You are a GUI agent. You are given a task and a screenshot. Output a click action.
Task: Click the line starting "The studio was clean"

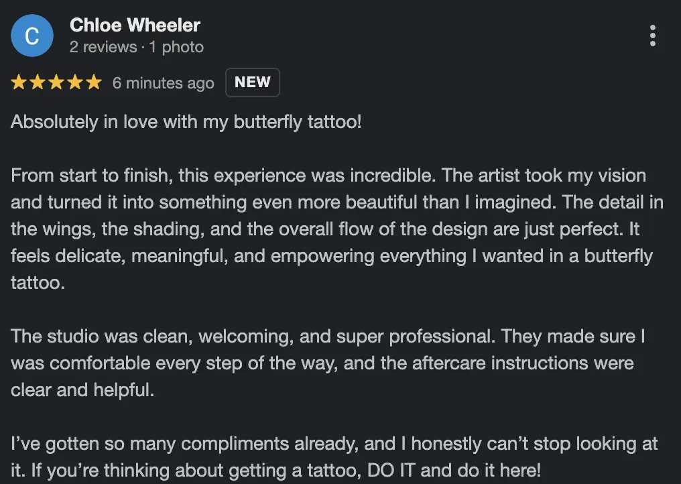[x=328, y=336]
